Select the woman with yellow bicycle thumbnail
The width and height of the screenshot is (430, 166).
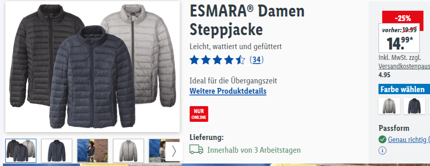click(93, 151)
